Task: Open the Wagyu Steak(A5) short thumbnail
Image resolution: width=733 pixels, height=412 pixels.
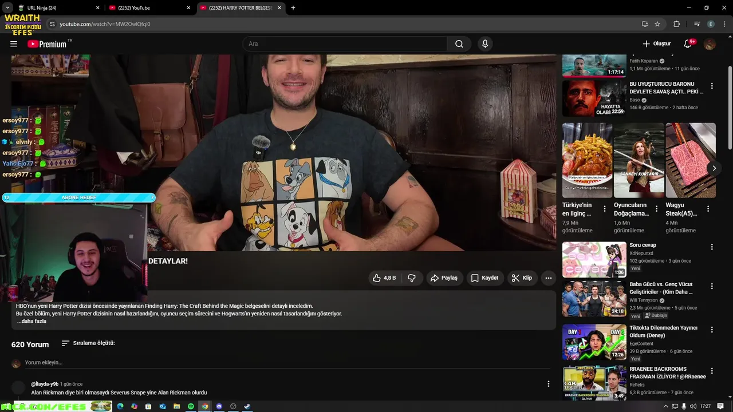Action: pos(690,160)
